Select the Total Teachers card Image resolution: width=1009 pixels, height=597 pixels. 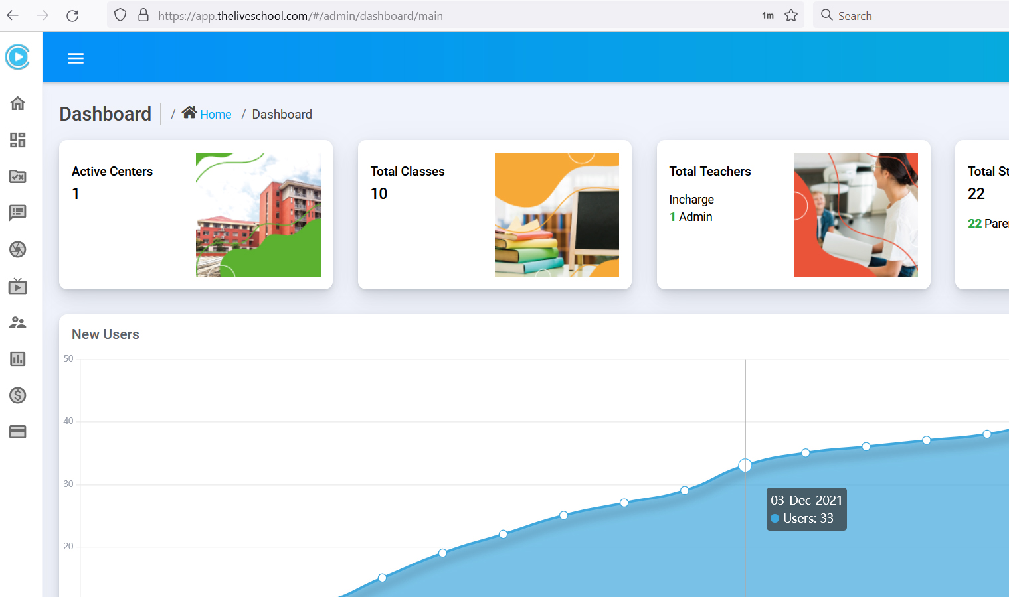(793, 214)
